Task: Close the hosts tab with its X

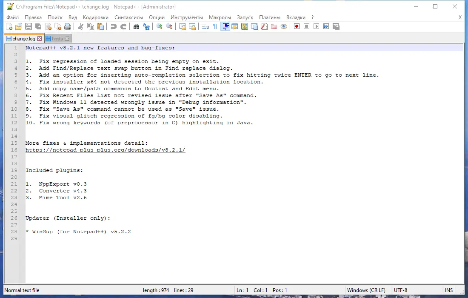Action: pos(67,38)
